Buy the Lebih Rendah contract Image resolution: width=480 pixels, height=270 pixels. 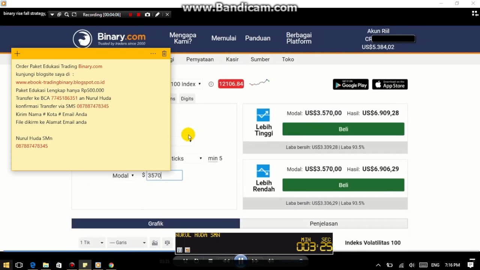343,185
